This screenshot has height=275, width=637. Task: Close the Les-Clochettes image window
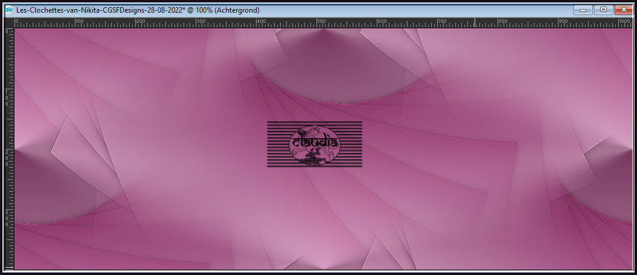pyautogui.click(x=624, y=10)
